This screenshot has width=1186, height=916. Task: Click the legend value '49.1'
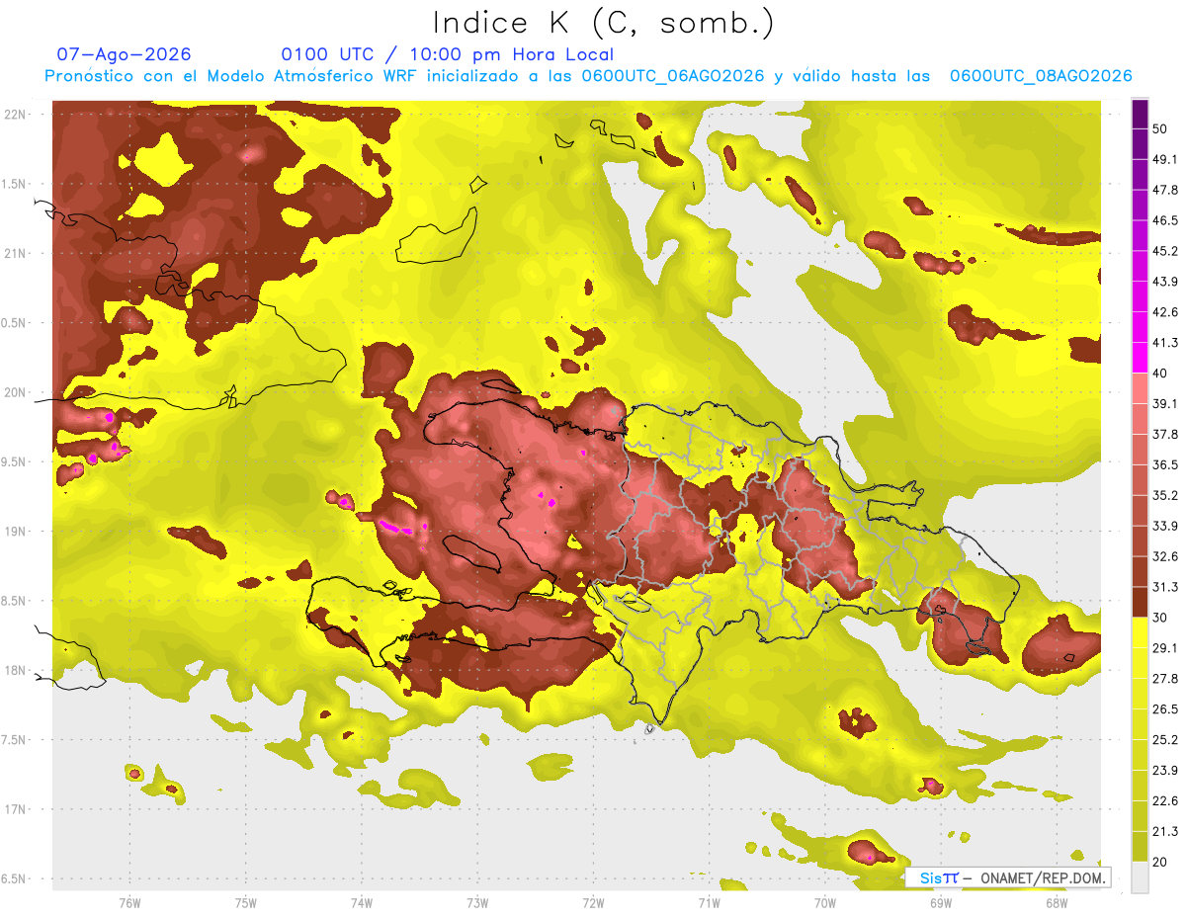1164,159
